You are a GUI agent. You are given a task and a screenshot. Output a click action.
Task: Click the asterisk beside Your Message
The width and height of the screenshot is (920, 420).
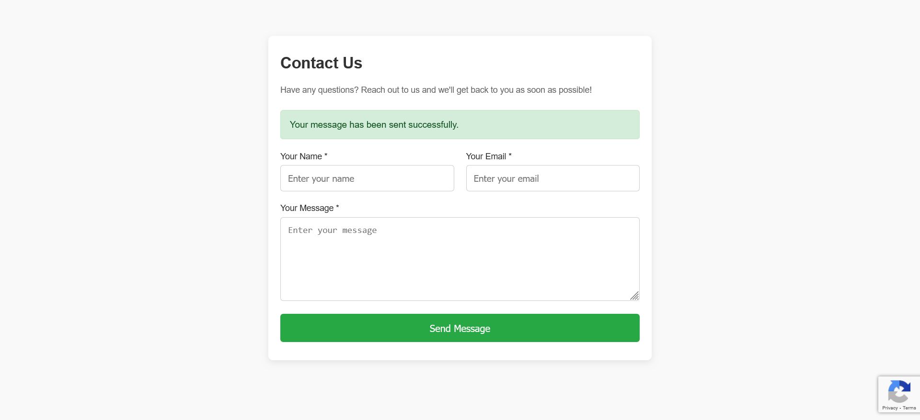click(337, 207)
